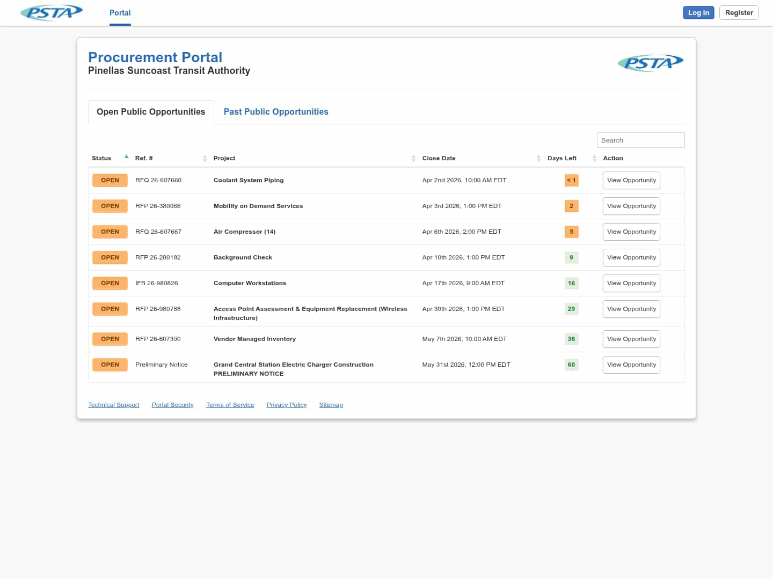Image resolution: width=773 pixels, height=579 pixels.
Task: Click the '<1' days left badge
Action: pyautogui.click(x=571, y=180)
